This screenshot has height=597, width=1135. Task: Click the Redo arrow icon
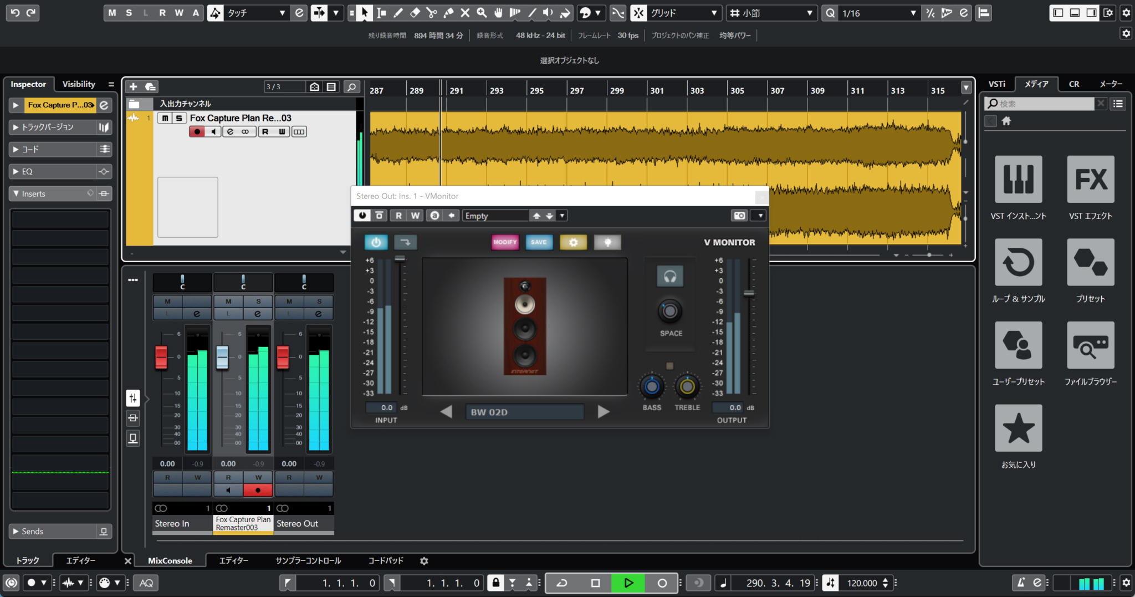pos(31,13)
